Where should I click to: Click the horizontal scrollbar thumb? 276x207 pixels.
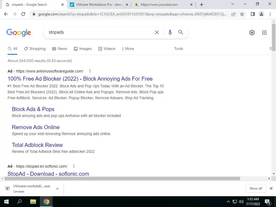[122, 179]
